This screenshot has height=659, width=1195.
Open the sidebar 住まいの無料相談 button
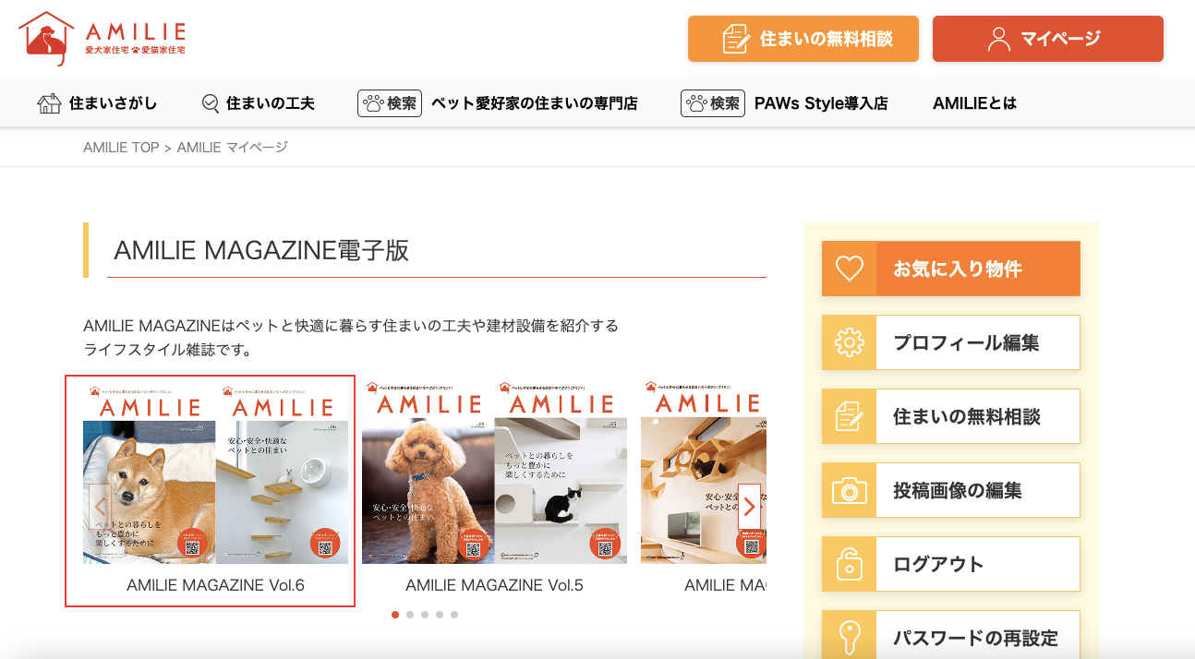pos(951,416)
